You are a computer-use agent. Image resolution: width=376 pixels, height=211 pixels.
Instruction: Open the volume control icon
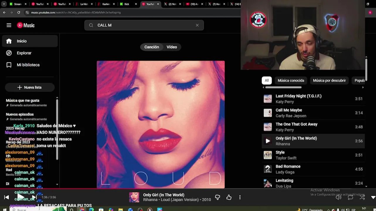338,197
